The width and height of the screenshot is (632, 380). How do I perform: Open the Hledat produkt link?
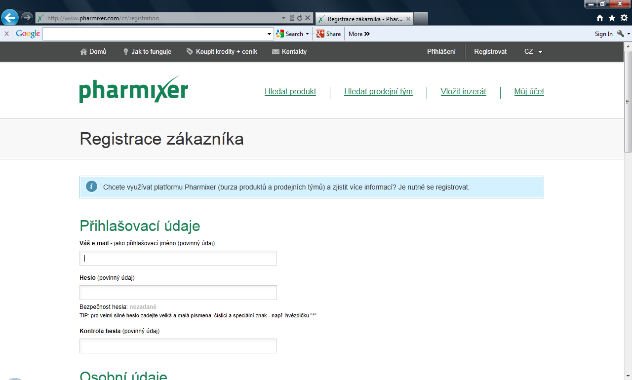click(290, 91)
